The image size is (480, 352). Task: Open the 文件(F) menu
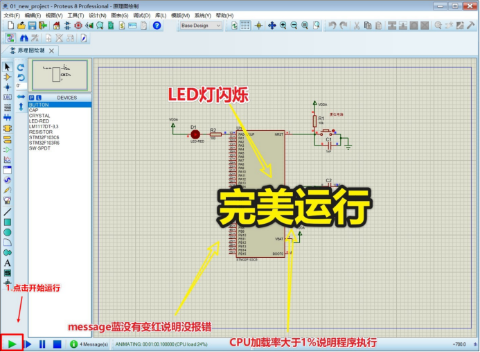click(x=12, y=15)
